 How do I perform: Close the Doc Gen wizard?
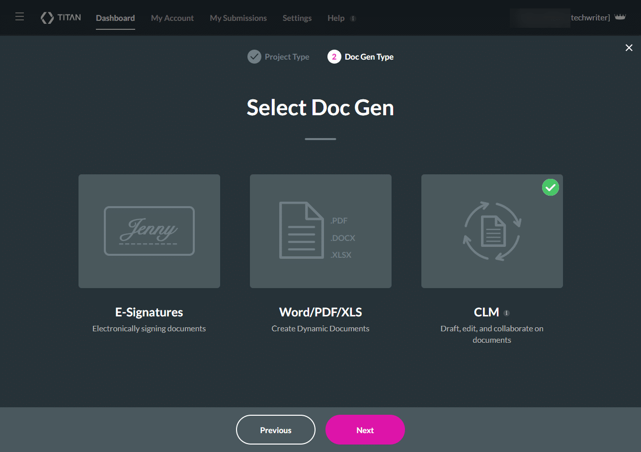pos(629,48)
